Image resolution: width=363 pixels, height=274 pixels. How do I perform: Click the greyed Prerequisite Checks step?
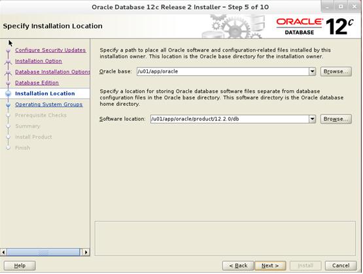coord(41,115)
